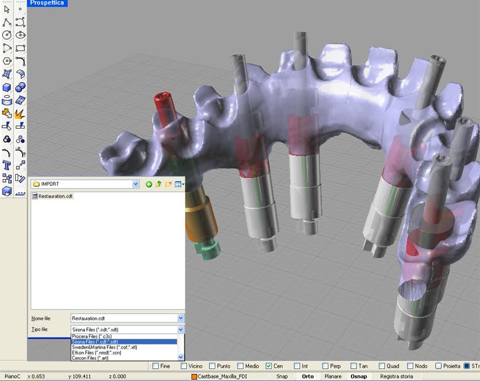This screenshot has width=480, height=381.
Task: Activate the Arc tool
Action: click(7, 48)
